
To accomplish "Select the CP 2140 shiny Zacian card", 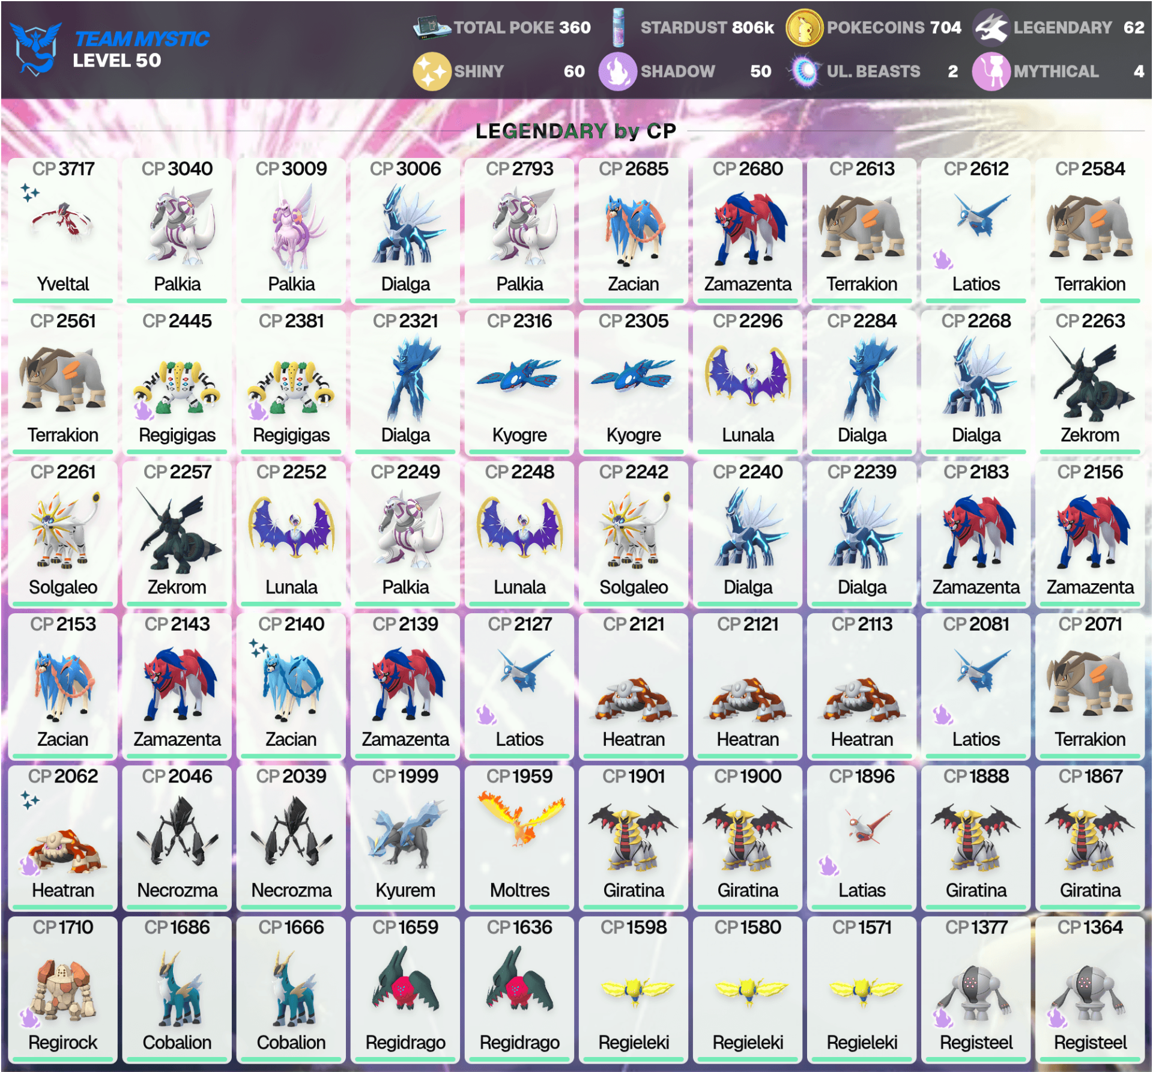I will [291, 686].
